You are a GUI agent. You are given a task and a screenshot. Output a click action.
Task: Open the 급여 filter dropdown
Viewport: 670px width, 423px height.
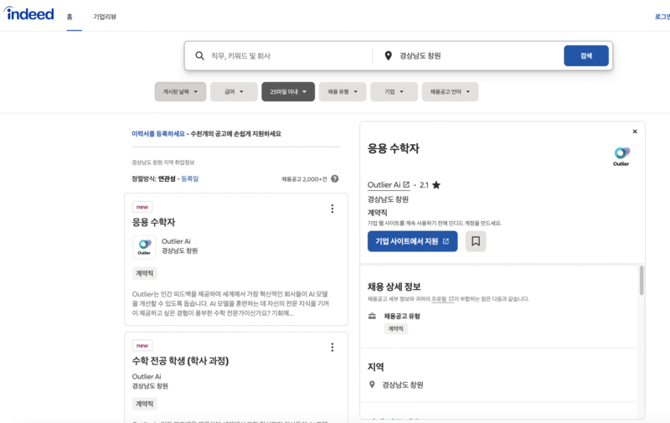click(234, 92)
